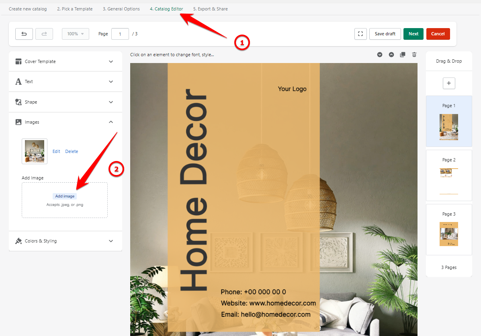Expand the Shape section chevron
Screen dimensions: 481x336
click(x=111, y=102)
